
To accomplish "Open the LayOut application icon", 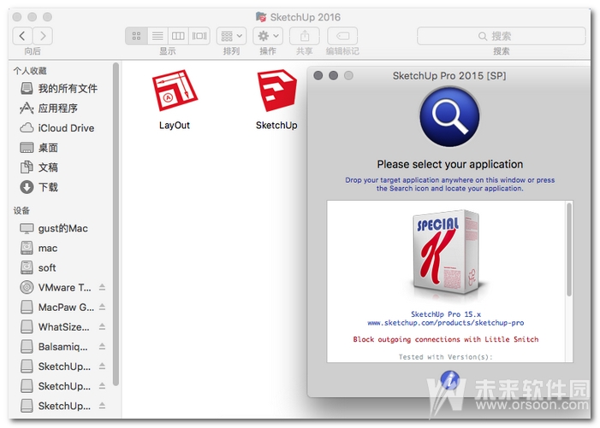I will coord(175,90).
